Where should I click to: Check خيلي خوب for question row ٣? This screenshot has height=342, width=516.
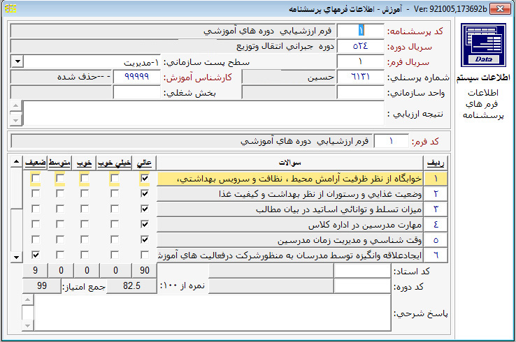pyautogui.click(x=115, y=209)
